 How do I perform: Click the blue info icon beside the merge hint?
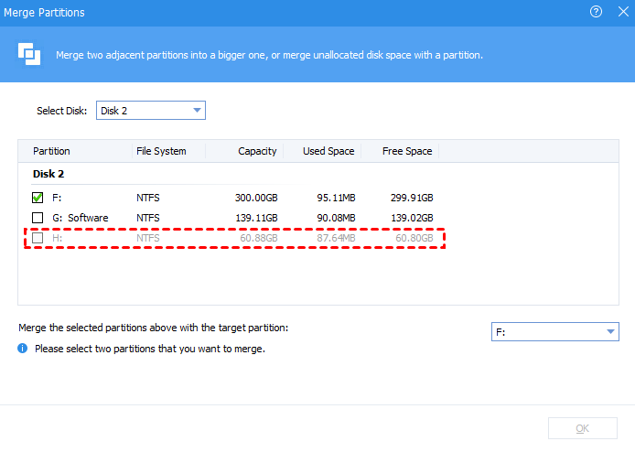[x=23, y=349]
